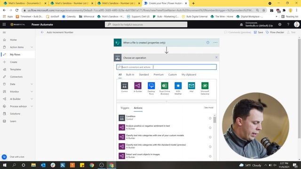Show info for Detect and count objects action
This screenshot has width=301, height=169.
click(210, 156)
